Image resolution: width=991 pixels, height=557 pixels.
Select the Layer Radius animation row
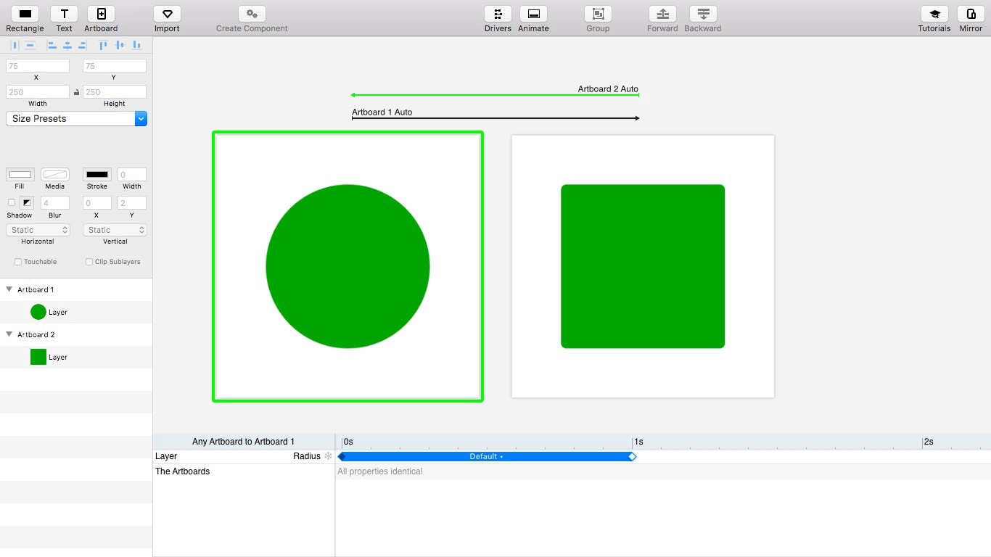(244, 456)
